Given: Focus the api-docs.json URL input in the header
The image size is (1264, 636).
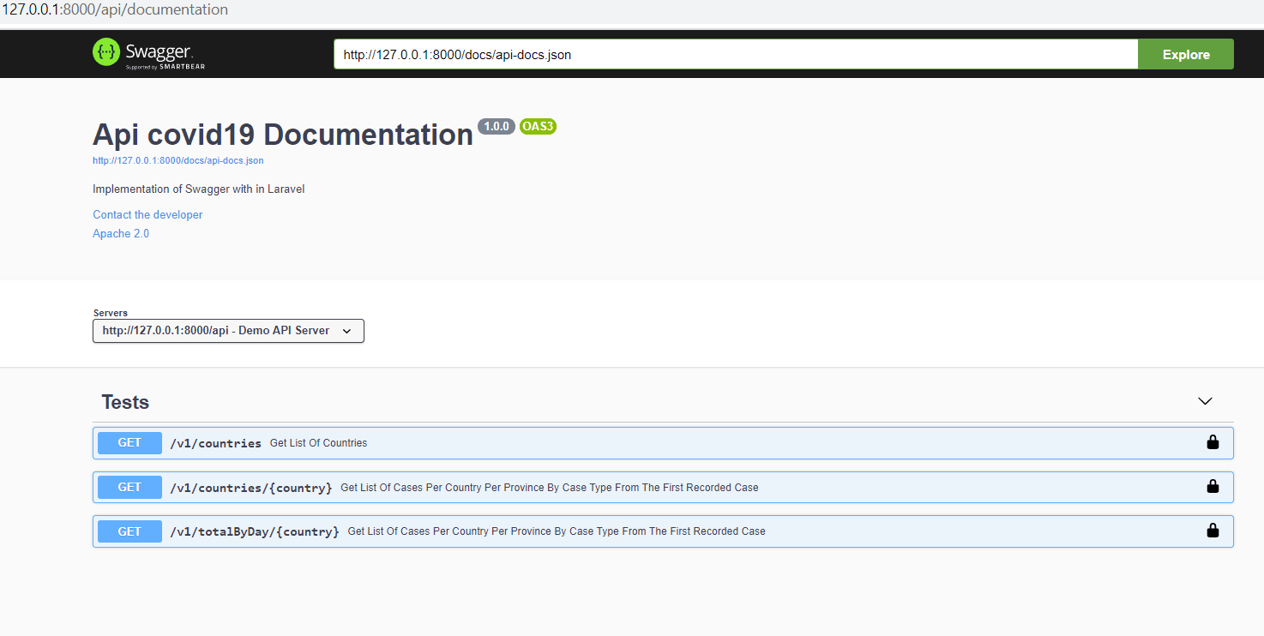Looking at the screenshot, I should click(x=735, y=54).
